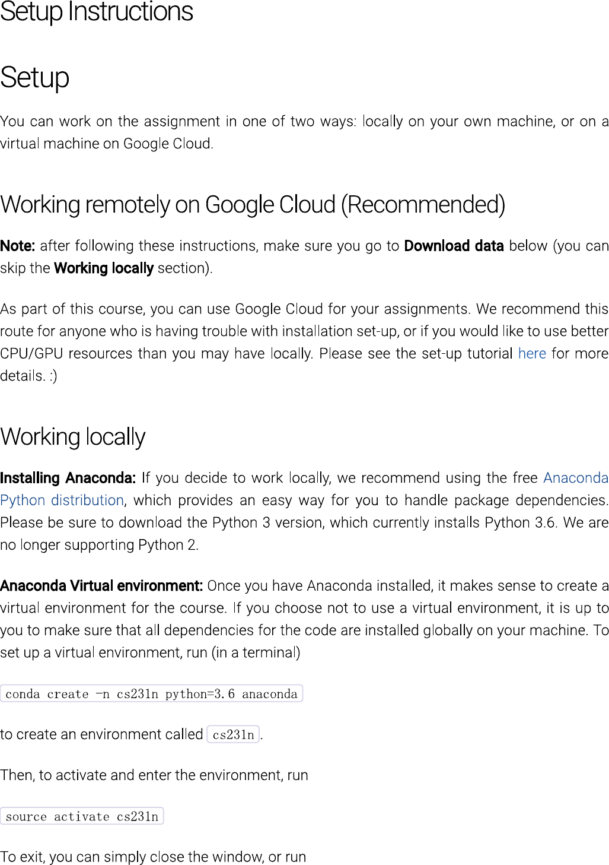Image resolution: width=609 pixels, height=865 pixels.
Task: Click the bold 'Installing Anaconda:' label
Action: point(68,479)
